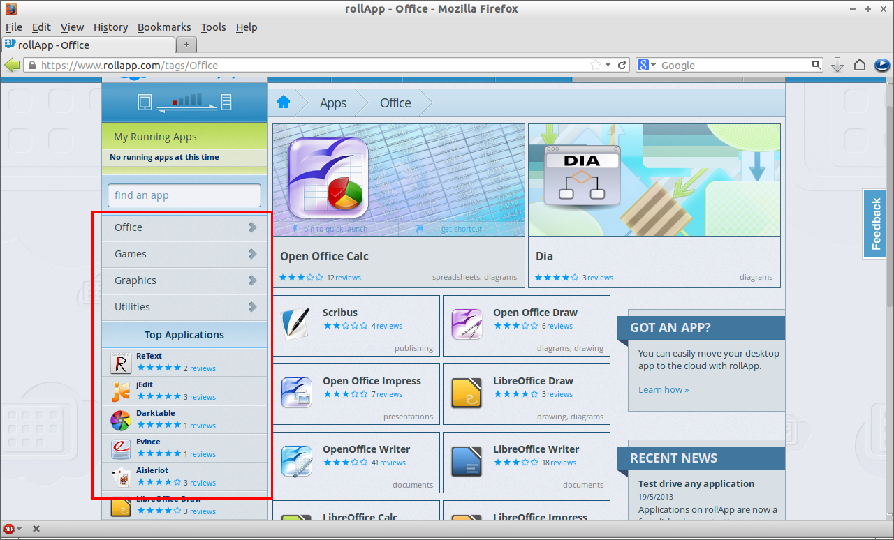Viewport: 894px width, 540px height.
Task: Open the Feedback side tab
Action: point(875,223)
